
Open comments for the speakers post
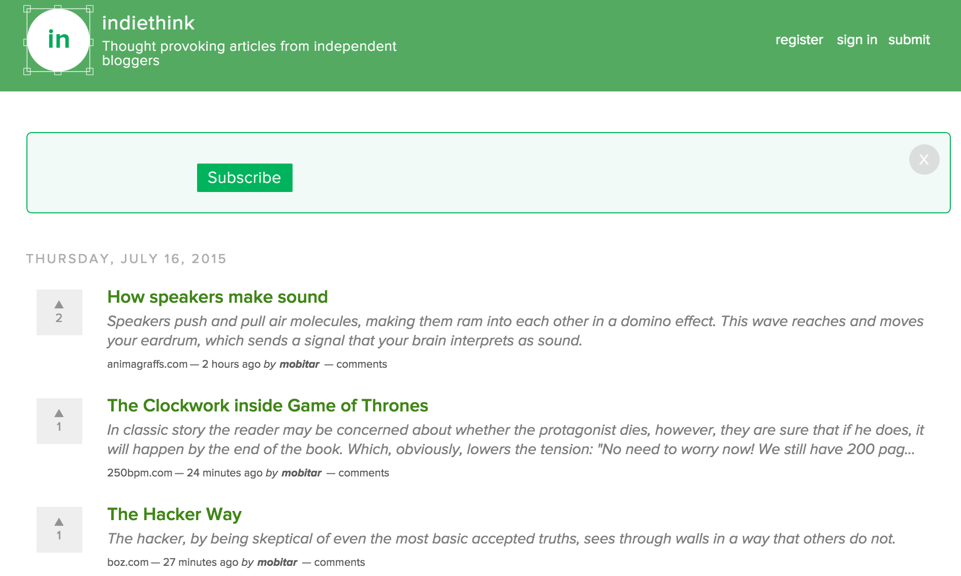click(362, 364)
